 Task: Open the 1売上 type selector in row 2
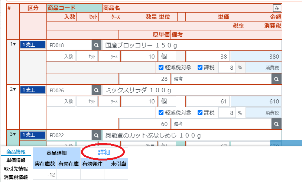33,90
